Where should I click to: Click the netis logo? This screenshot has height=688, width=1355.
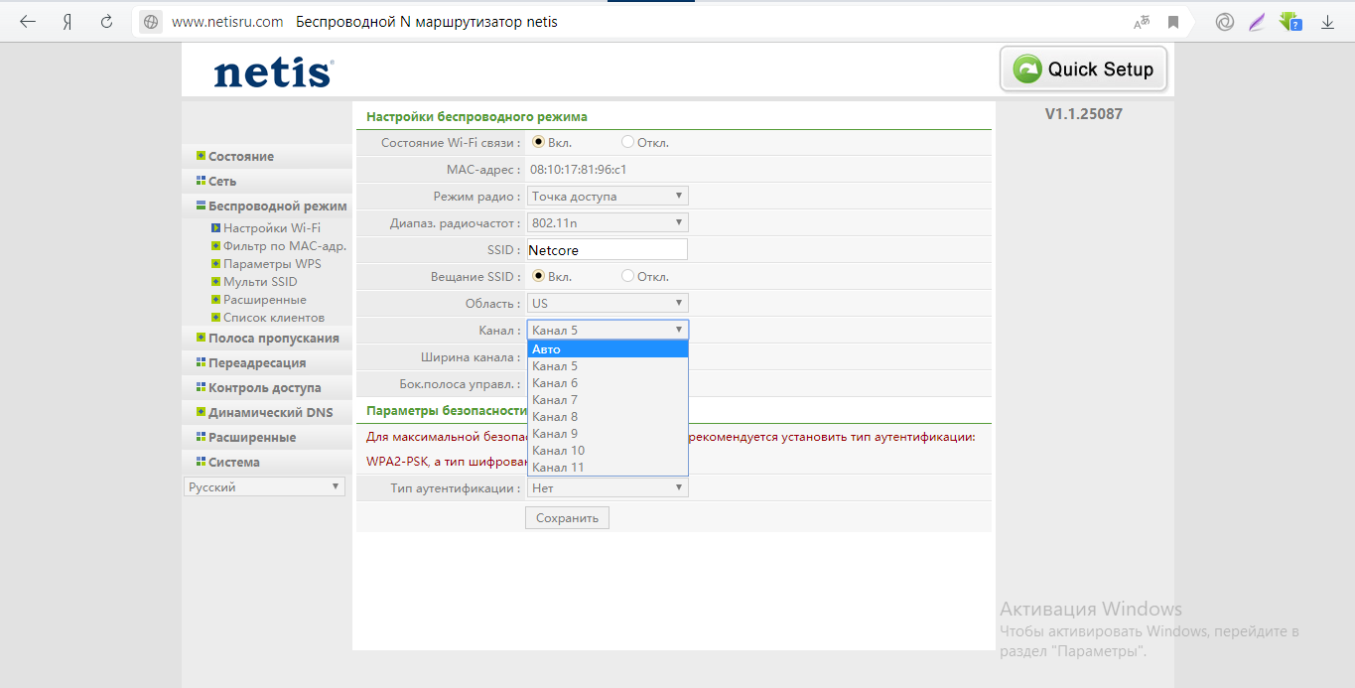point(273,72)
